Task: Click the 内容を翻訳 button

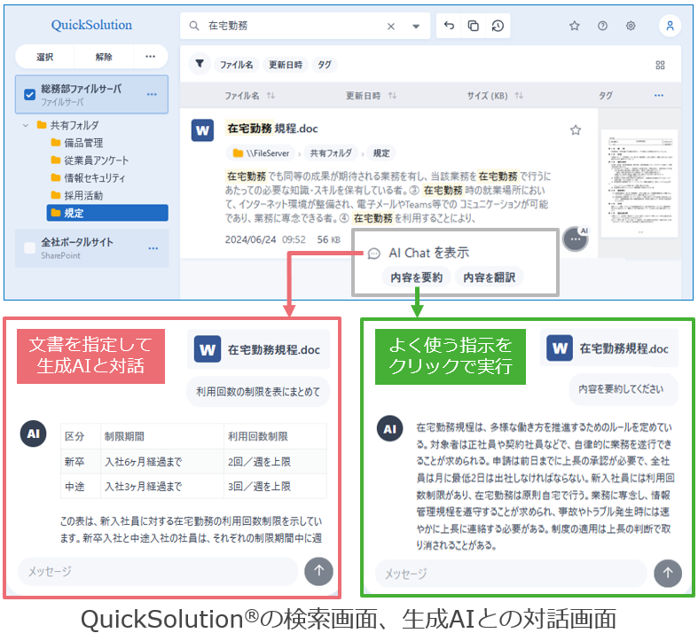Action: click(490, 277)
